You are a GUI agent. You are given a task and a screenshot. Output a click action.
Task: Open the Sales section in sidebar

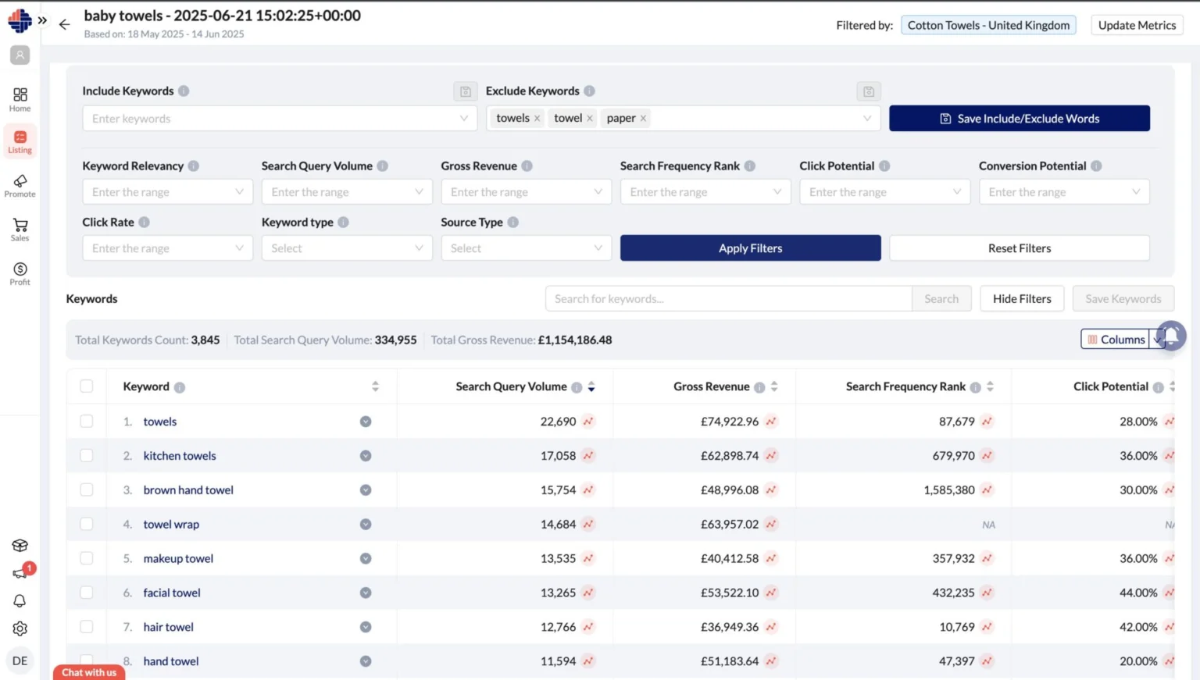coord(20,230)
